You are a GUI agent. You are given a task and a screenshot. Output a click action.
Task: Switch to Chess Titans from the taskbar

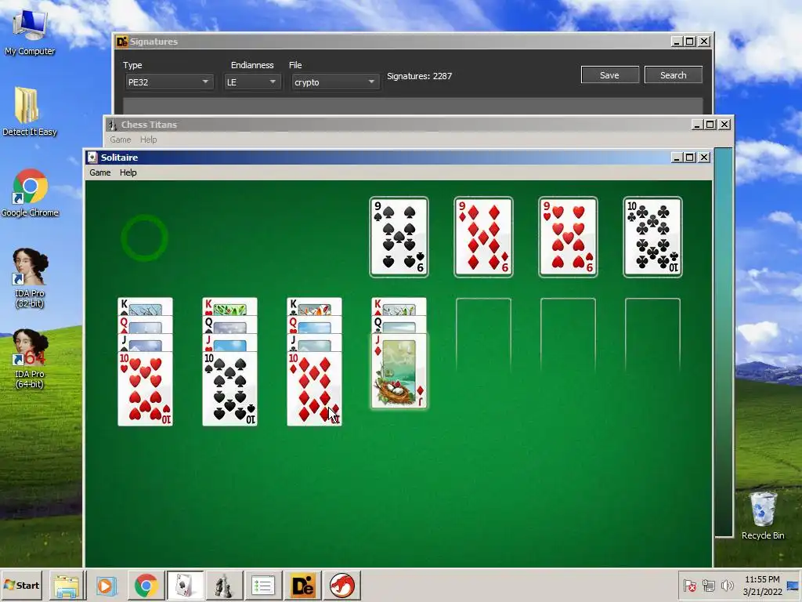pos(223,586)
